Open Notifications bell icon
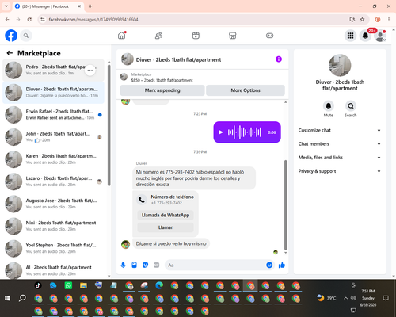The height and width of the screenshot is (317, 396). click(x=365, y=36)
